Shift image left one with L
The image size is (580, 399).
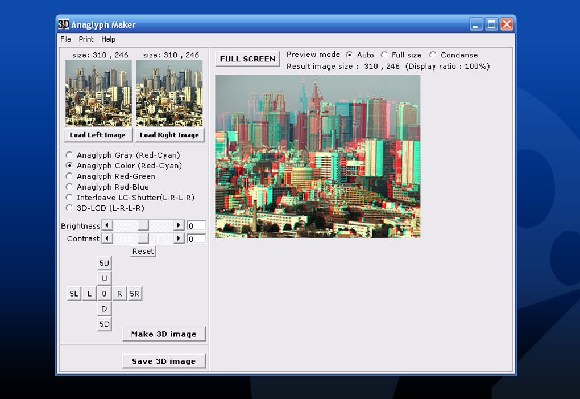pos(89,294)
